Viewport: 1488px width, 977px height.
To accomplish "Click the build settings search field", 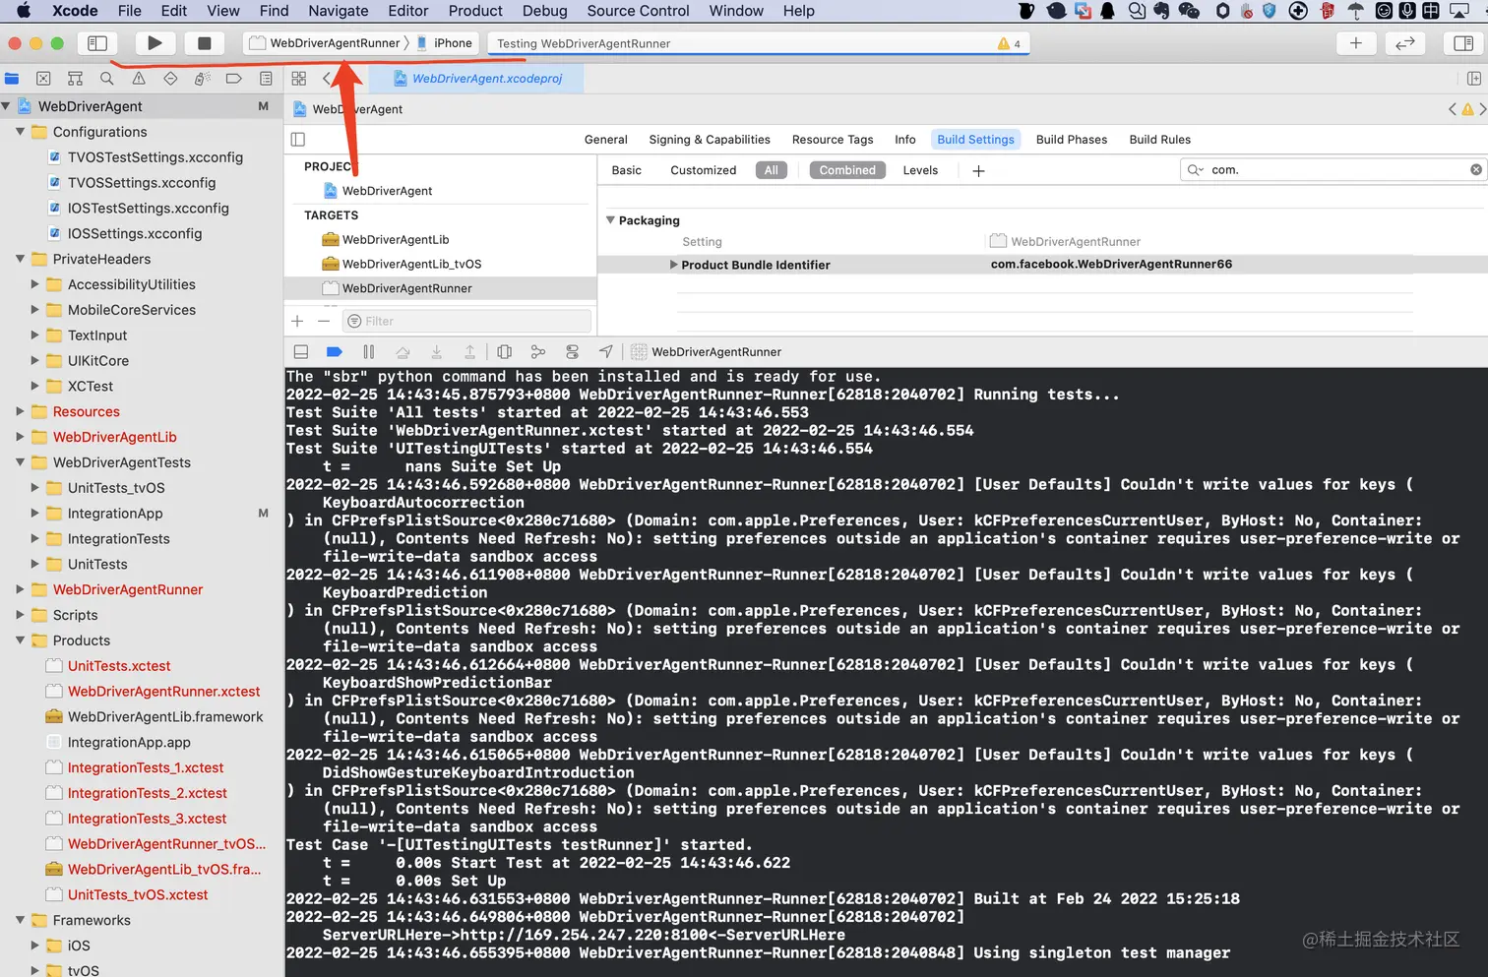I will pos(1333,170).
